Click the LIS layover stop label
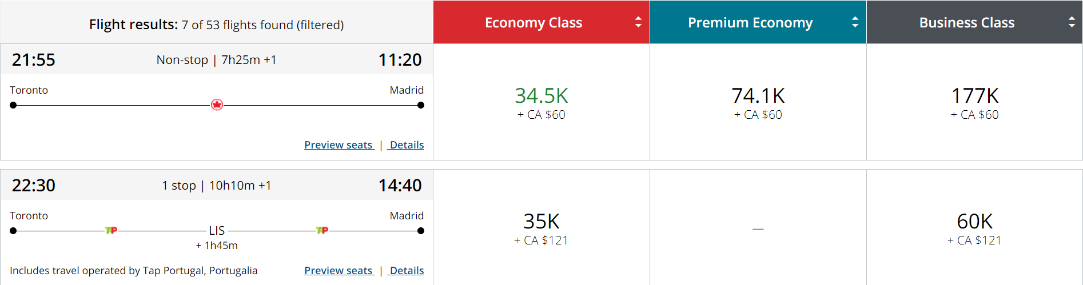Viewport: 1083px width, 285px height. [217, 231]
